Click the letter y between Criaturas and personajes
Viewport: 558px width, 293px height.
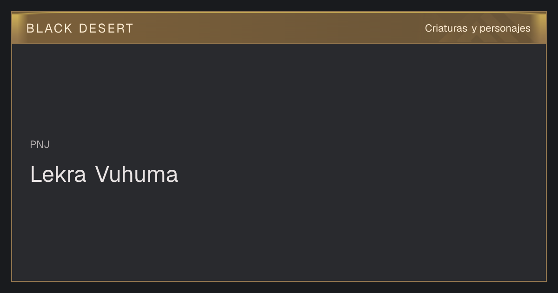pyautogui.click(x=474, y=29)
